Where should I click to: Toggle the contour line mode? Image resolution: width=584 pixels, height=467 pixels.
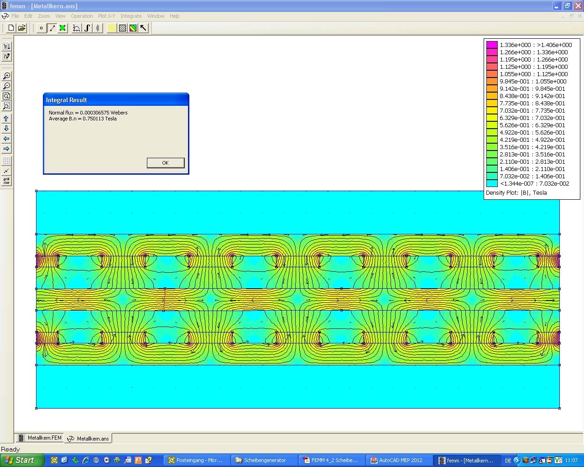point(52,28)
